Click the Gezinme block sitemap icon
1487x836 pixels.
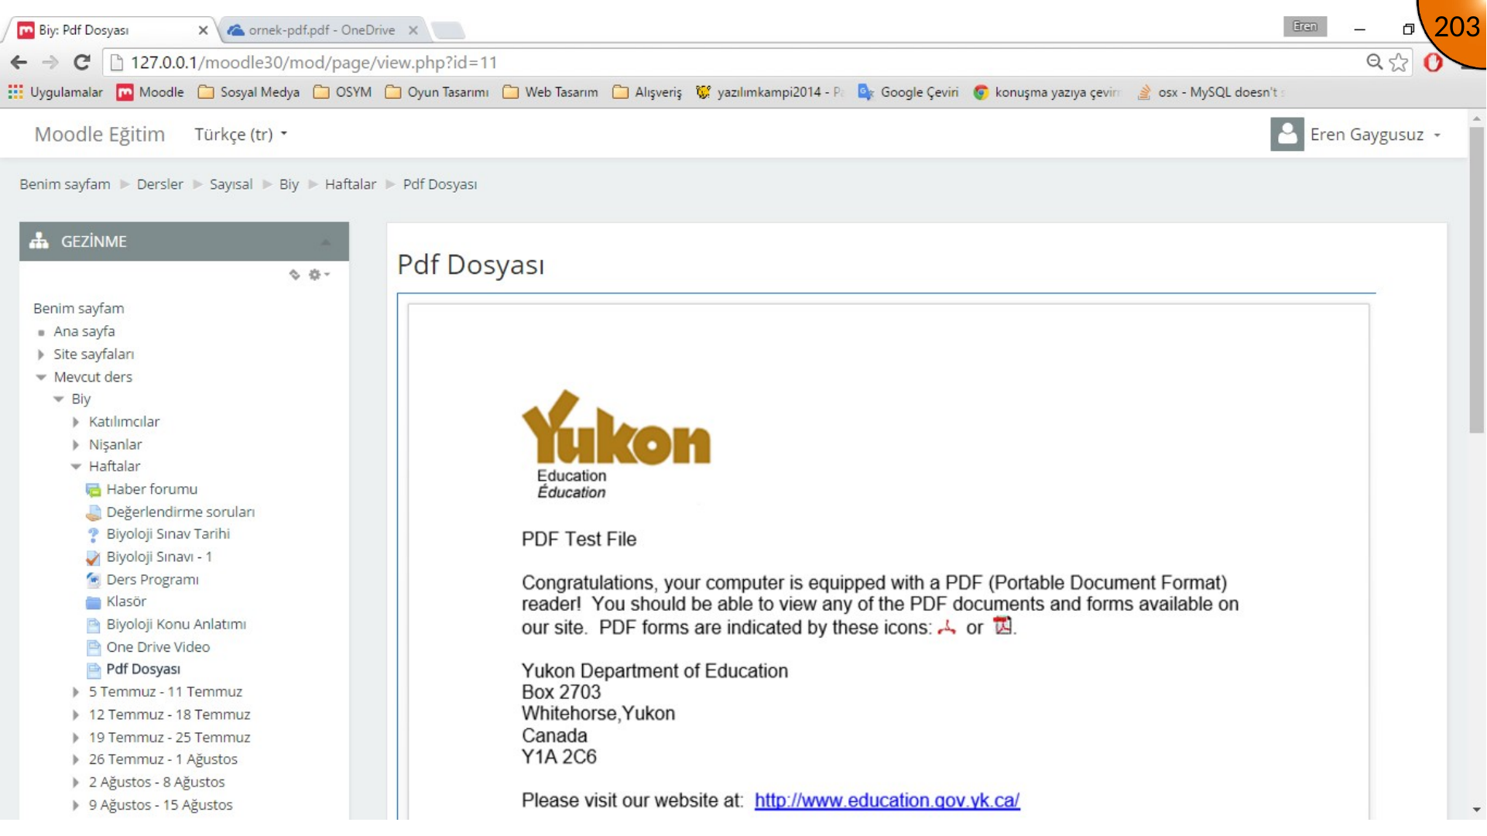pos(39,241)
